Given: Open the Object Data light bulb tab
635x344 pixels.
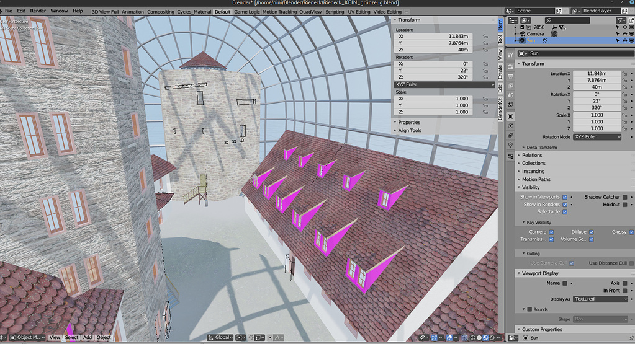Looking at the screenshot, I should click(511, 144).
